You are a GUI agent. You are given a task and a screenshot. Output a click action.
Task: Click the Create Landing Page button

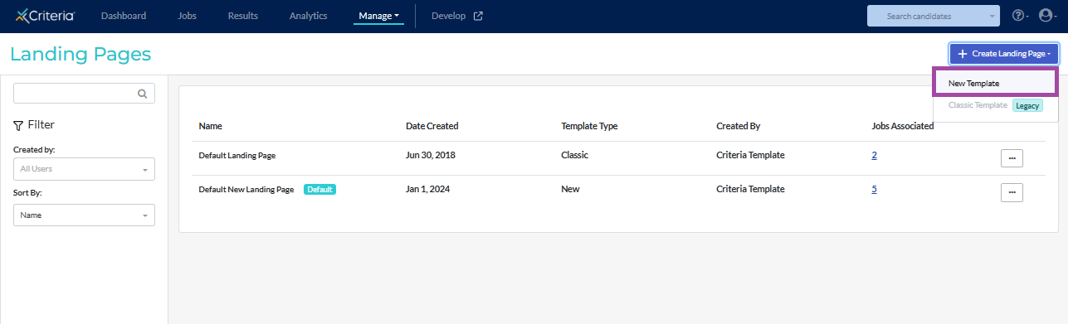pyautogui.click(x=1004, y=54)
